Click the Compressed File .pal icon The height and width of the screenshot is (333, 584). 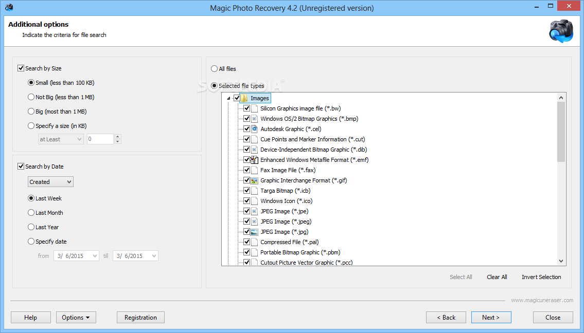click(254, 242)
